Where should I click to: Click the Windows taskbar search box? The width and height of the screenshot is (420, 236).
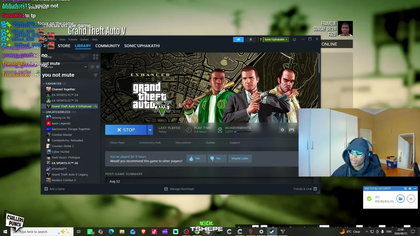coord(43,232)
